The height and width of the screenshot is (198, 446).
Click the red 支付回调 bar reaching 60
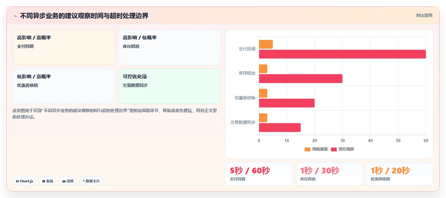pos(342,54)
